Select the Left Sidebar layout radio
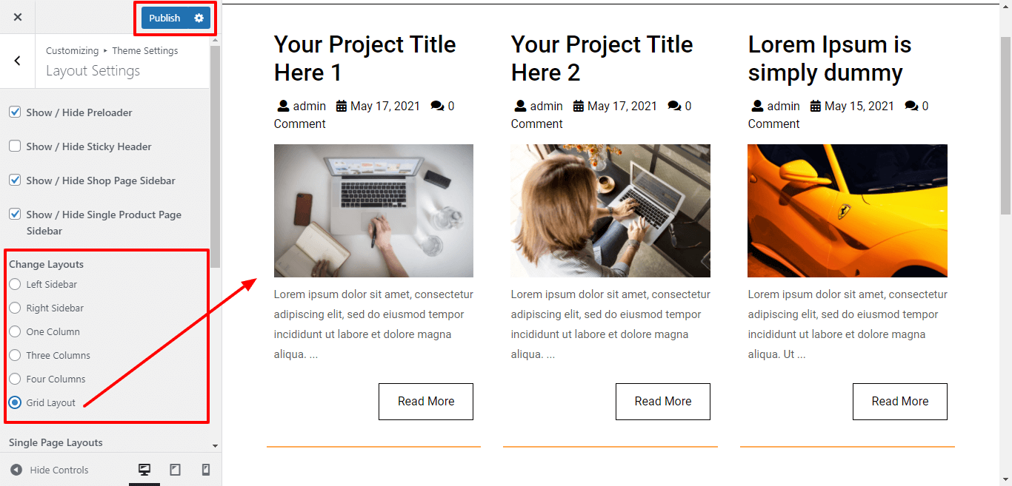1012x486 pixels. coord(15,284)
